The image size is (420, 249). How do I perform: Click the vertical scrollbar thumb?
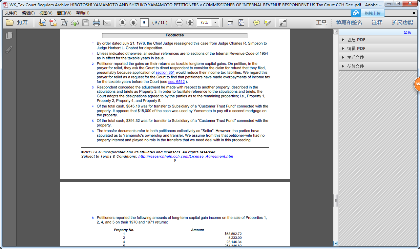pyautogui.click(x=336, y=201)
